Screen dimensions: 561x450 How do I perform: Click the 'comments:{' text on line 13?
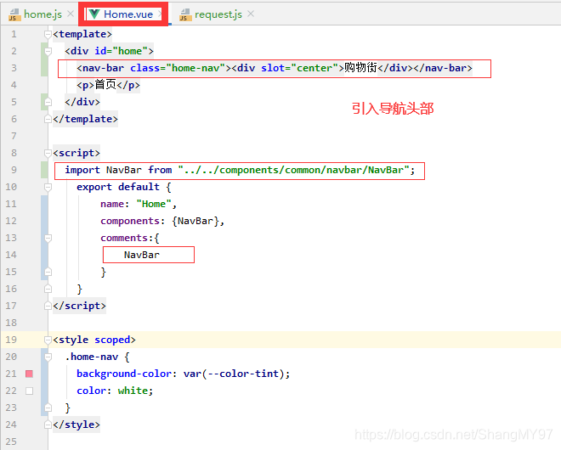click(130, 238)
